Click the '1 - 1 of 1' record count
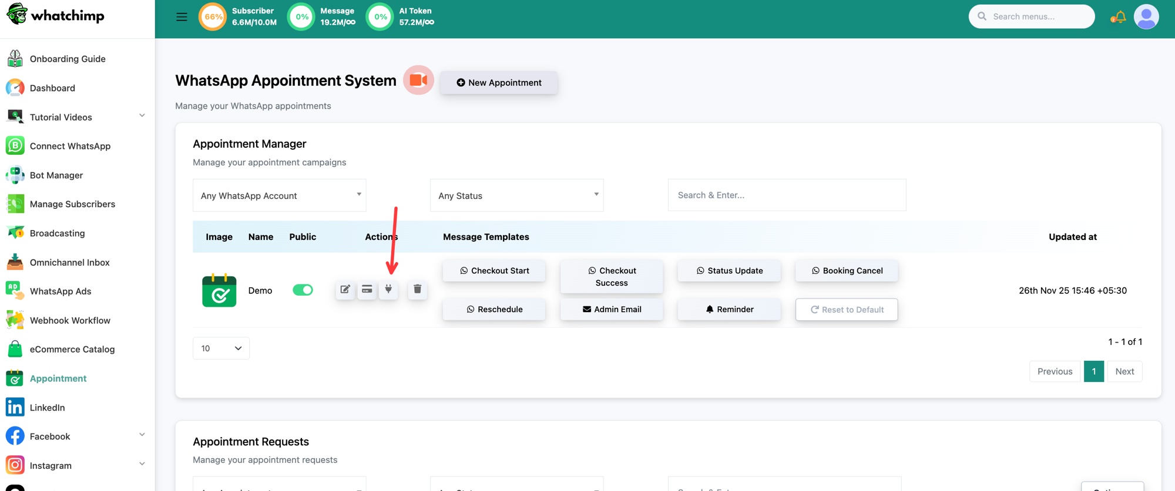1175x491 pixels. pos(1125,341)
